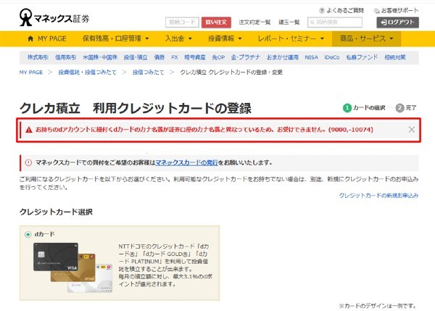Viewport: 435px width, 311px height.
Task: Open 建玉一覧 link
Action: 289,22
